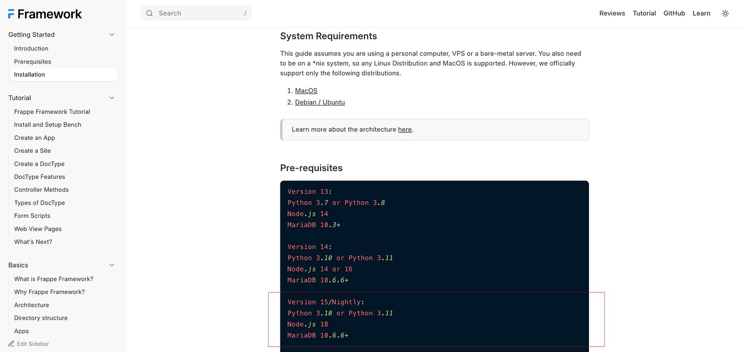This screenshot has height=352, width=743.
Task: Open the Reviews menu item
Action: 612,13
